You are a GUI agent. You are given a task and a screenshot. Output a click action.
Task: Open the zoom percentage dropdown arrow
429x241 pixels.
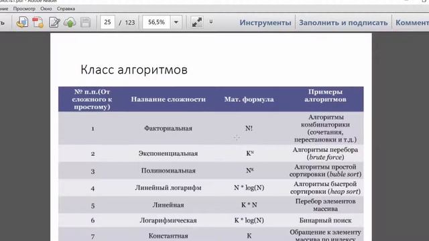176,22
